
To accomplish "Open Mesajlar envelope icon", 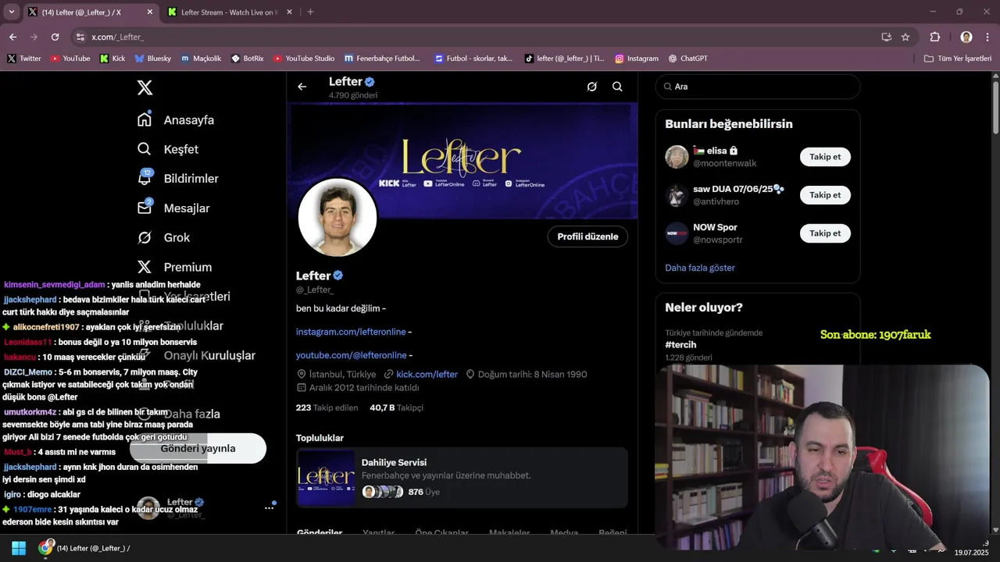I will [145, 208].
